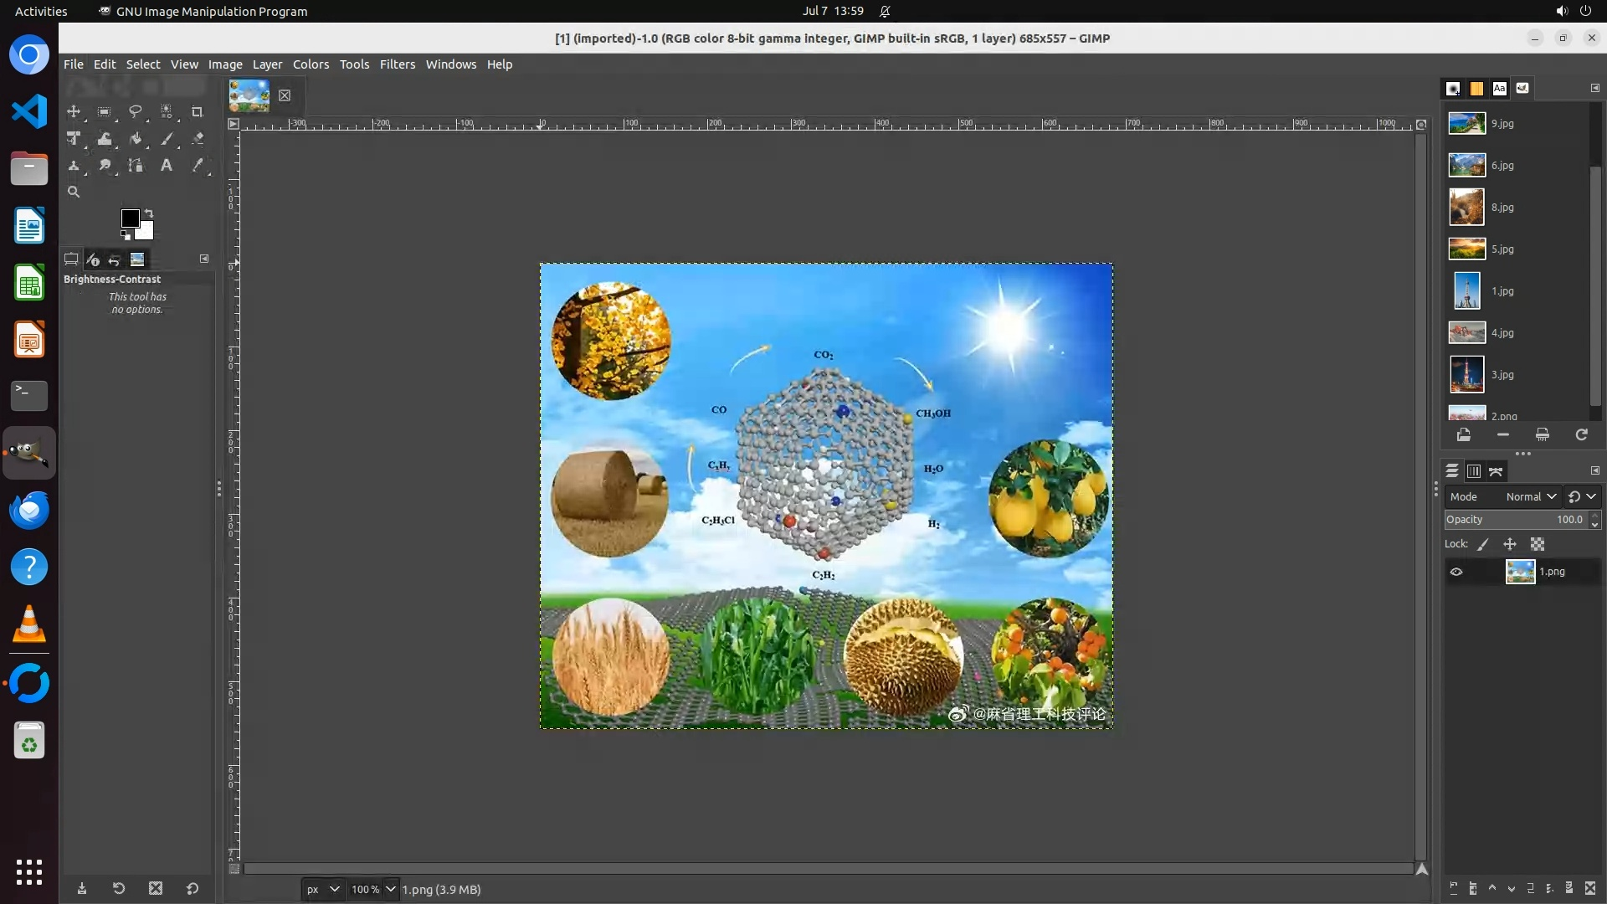Select the 8.jpg thumbnail in document list
Screen dimensions: 1607x904
point(1466,207)
